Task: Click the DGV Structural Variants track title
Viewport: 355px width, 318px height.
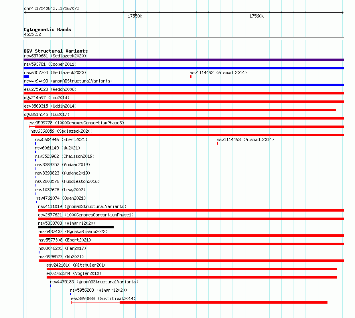Action: [56, 51]
